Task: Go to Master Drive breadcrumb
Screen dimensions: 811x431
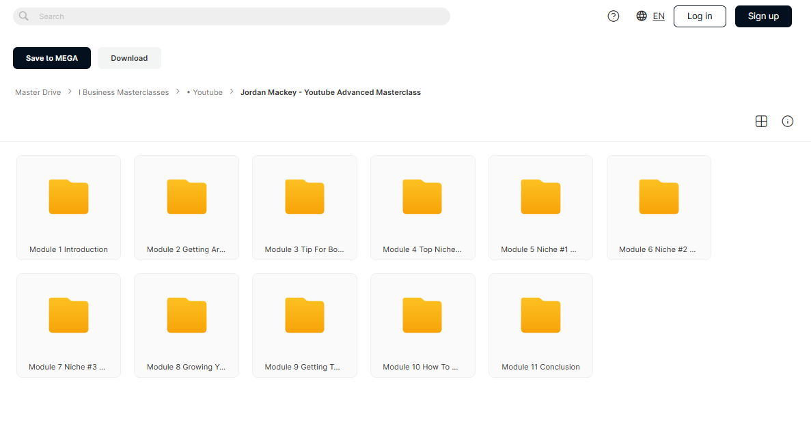Action: 38,92
